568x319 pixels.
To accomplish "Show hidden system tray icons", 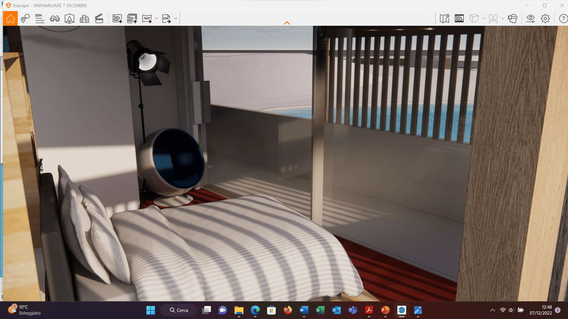I will [493, 310].
